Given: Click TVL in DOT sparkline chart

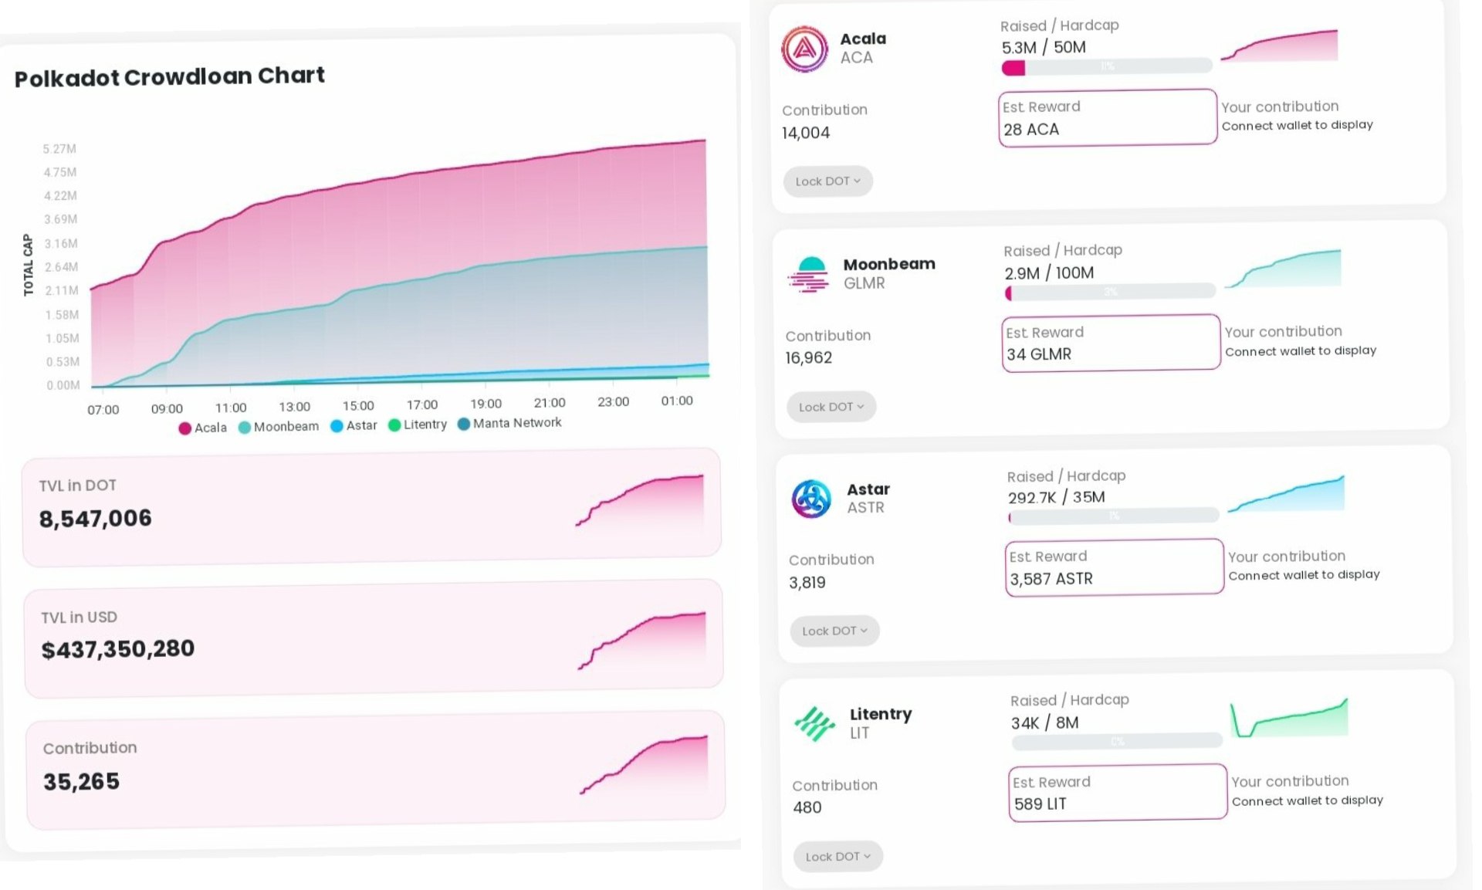Looking at the screenshot, I should click(x=640, y=501).
